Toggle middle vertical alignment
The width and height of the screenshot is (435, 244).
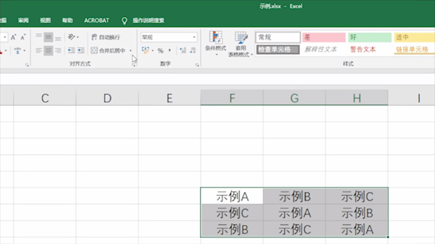[x=48, y=37]
